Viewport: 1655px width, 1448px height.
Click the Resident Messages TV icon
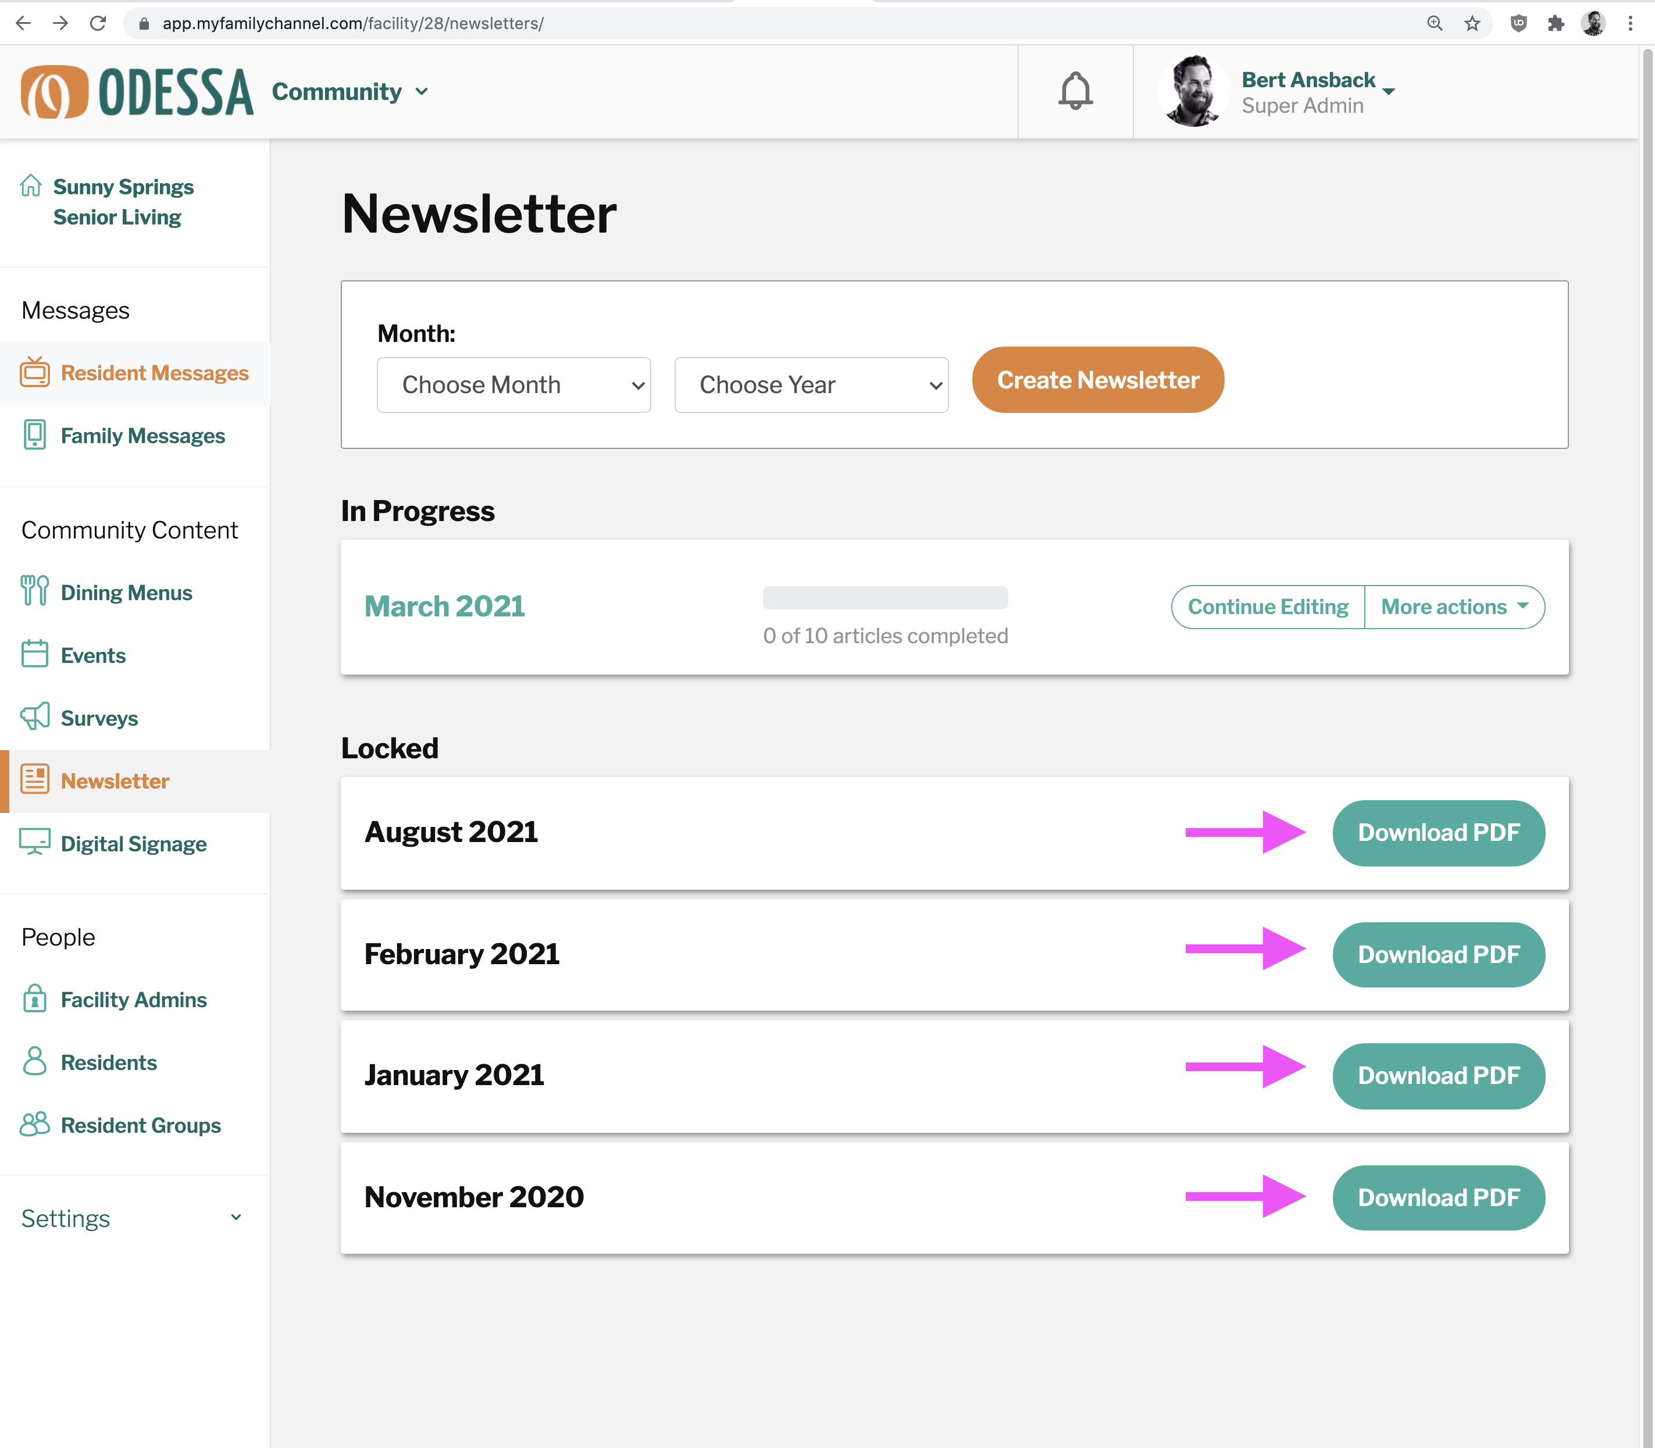click(35, 372)
